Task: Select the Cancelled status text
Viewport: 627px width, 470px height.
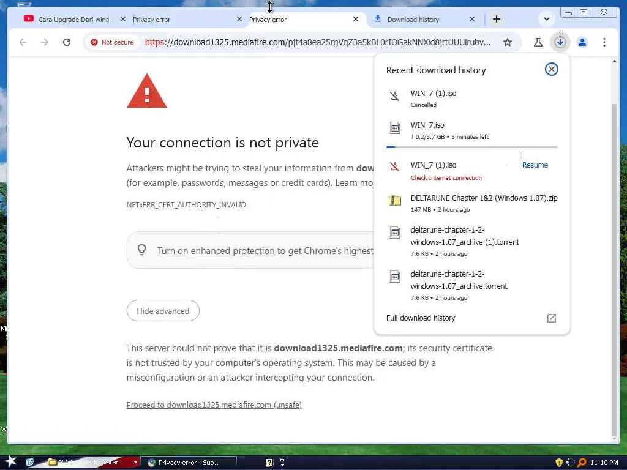Action: 424,105
